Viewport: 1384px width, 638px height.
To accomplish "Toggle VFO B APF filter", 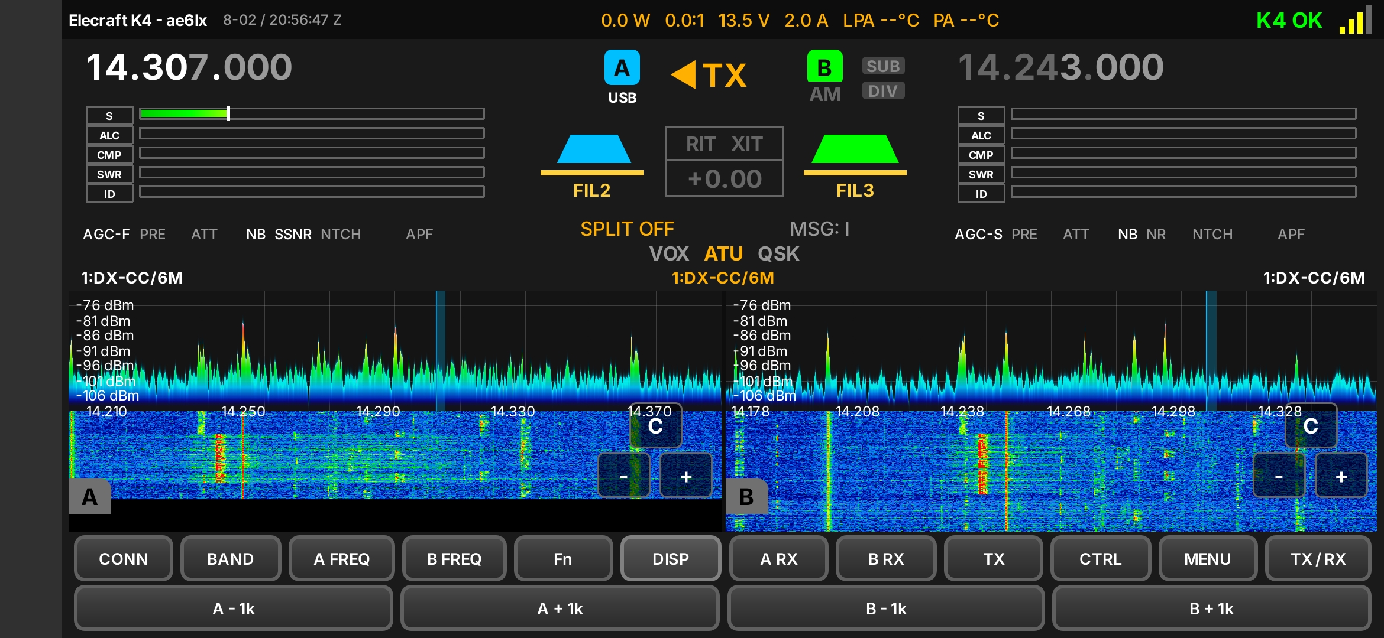I will (1291, 235).
